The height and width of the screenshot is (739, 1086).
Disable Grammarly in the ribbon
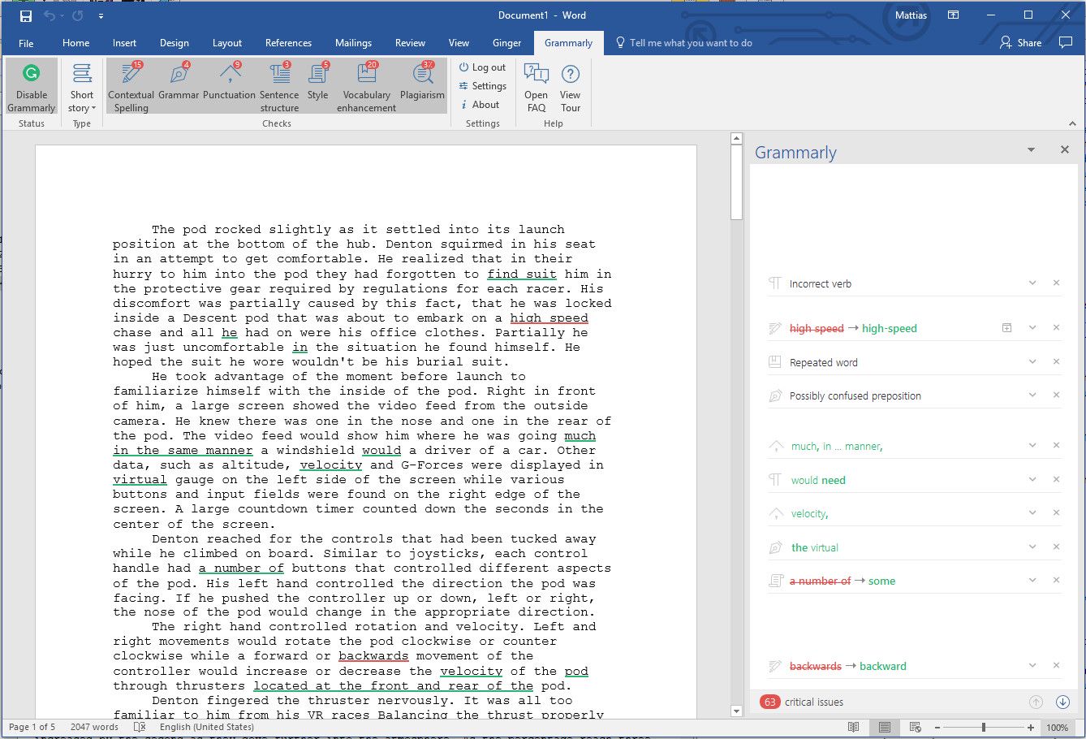tap(32, 88)
